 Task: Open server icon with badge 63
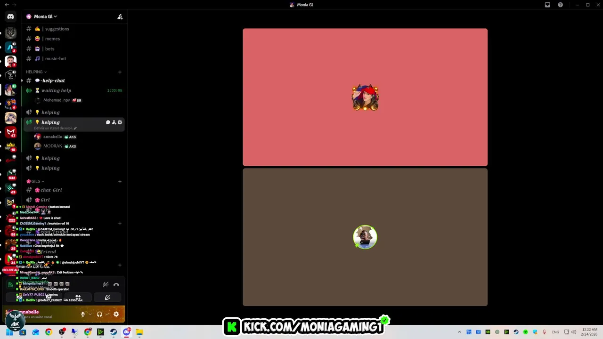(x=11, y=188)
